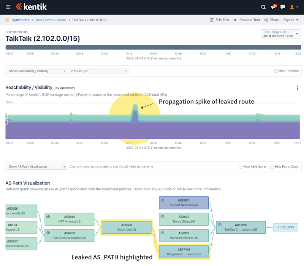Click the BGP MONITOR label
Viewport: 304px width, 266px height.
(x=16, y=32)
